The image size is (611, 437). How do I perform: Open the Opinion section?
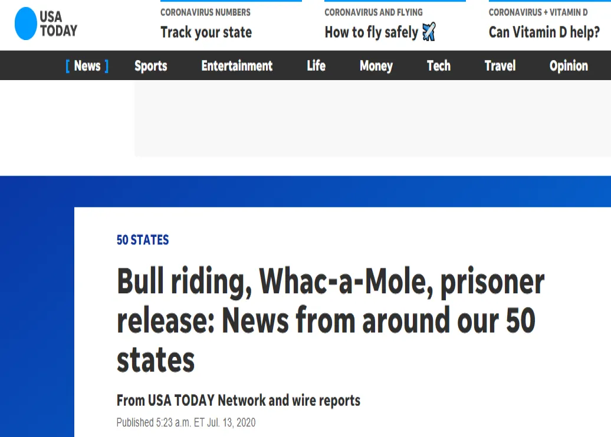coord(568,65)
